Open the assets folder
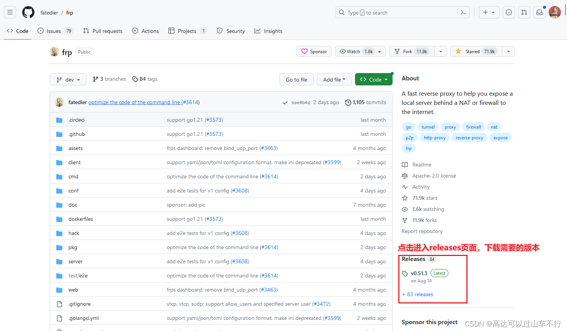The width and height of the screenshot is (567, 331). click(75, 148)
